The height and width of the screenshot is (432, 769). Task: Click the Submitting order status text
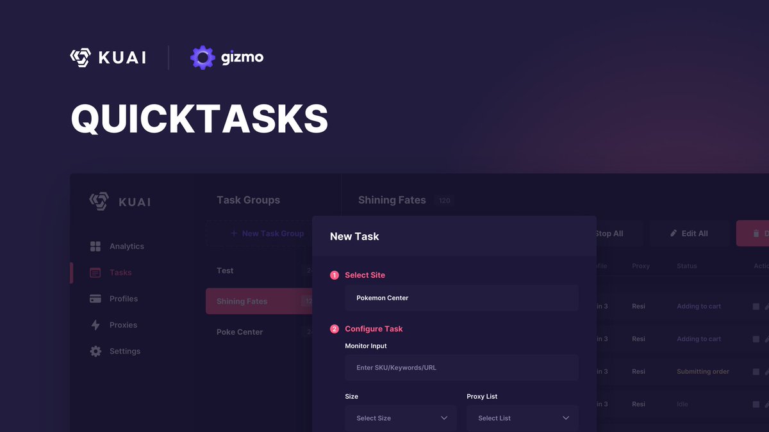703,372
